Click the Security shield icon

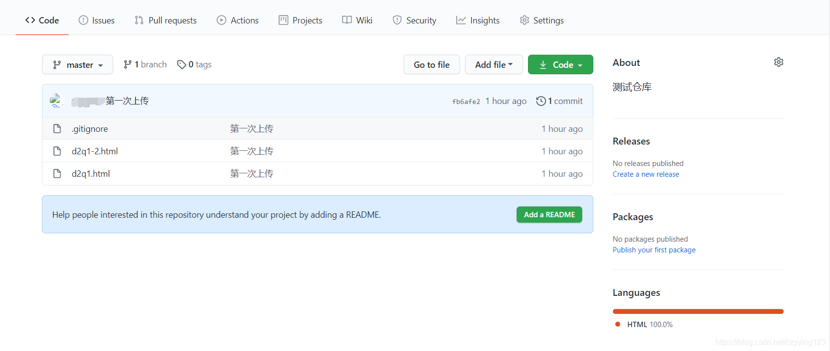397,20
